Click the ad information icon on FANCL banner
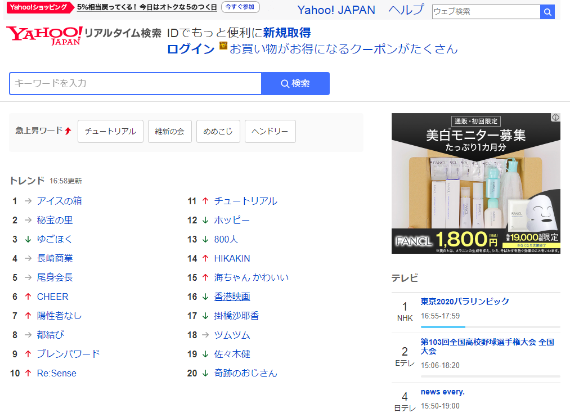 pos(556,116)
